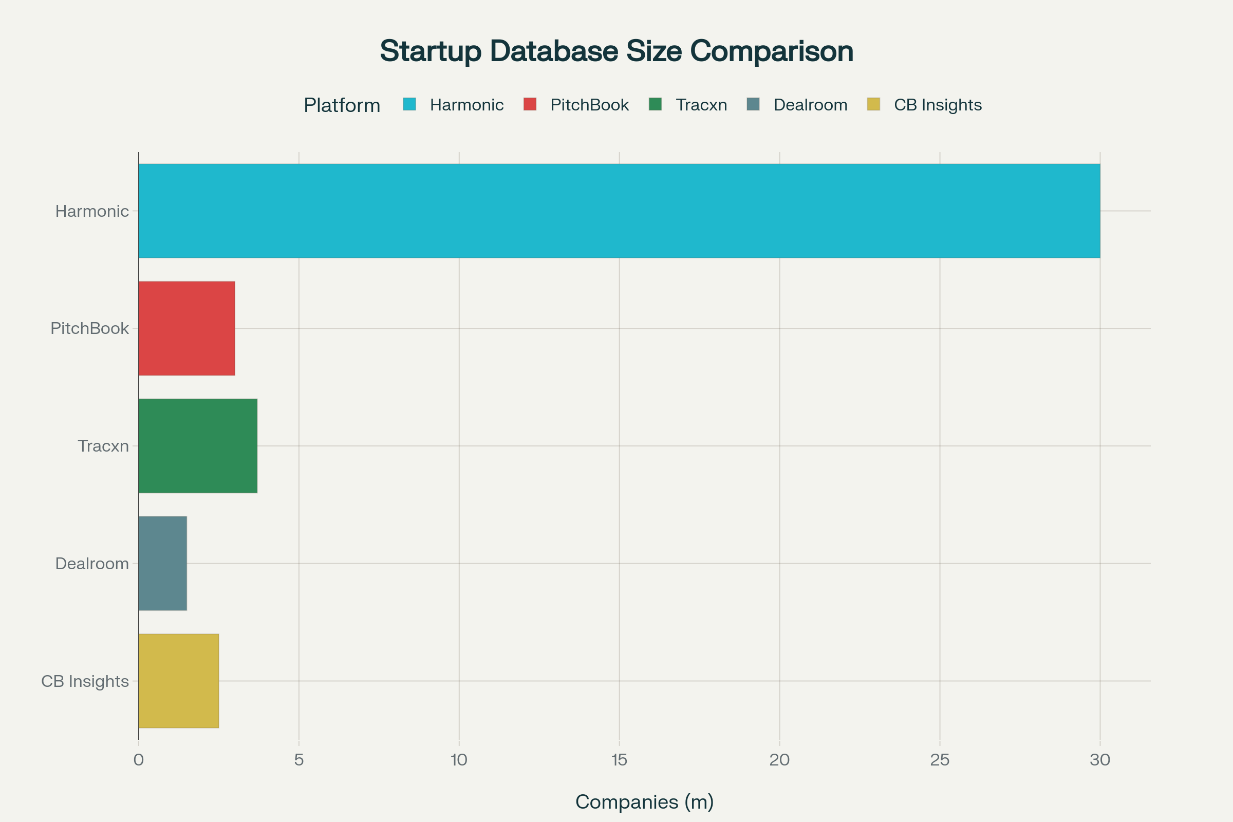Toggle the PitchBook legend label
This screenshot has width=1233, height=822.
tap(590, 105)
